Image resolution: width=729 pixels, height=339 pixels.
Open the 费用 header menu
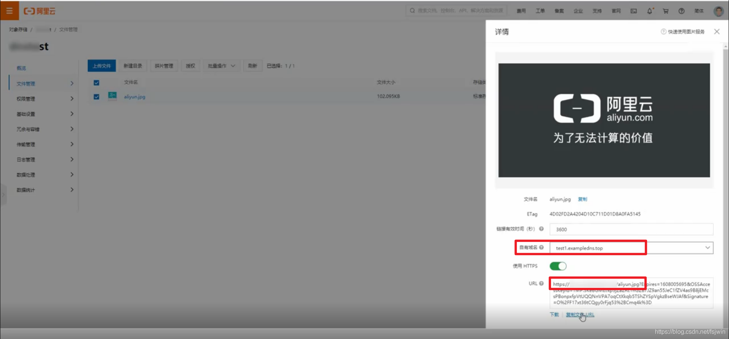click(x=521, y=11)
